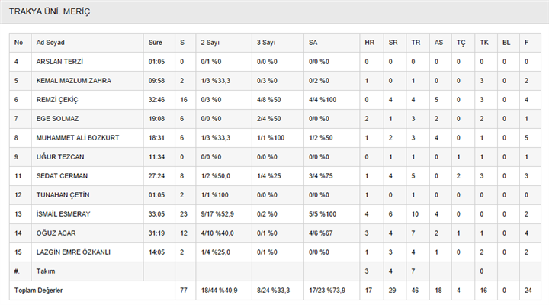Click the HR column header
Screen dimensions: 549x305
pyautogui.click(x=369, y=43)
